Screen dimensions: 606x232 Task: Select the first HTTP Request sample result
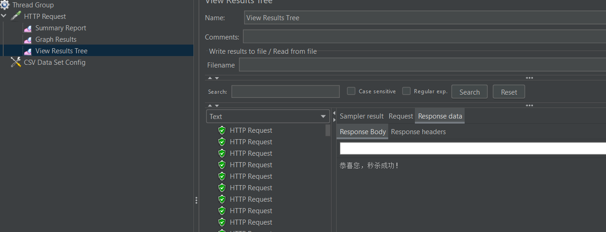(251, 130)
